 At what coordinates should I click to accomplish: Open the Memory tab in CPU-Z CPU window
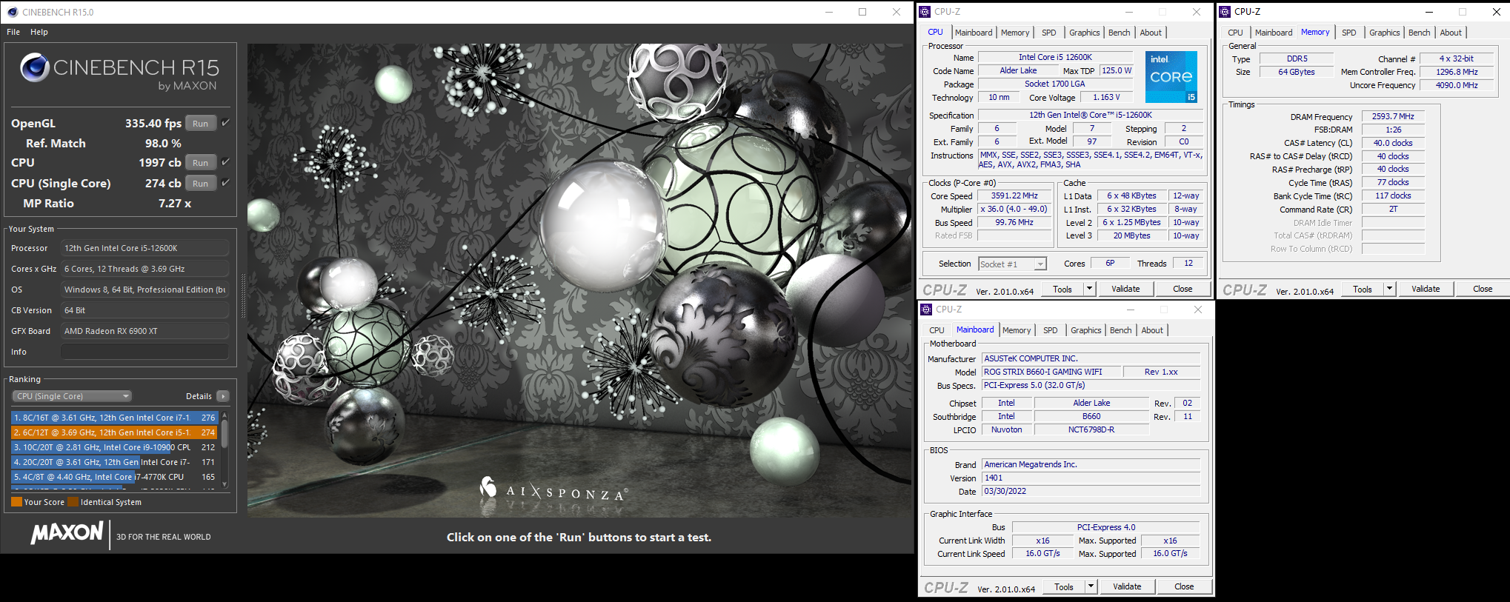click(1015, 33)
